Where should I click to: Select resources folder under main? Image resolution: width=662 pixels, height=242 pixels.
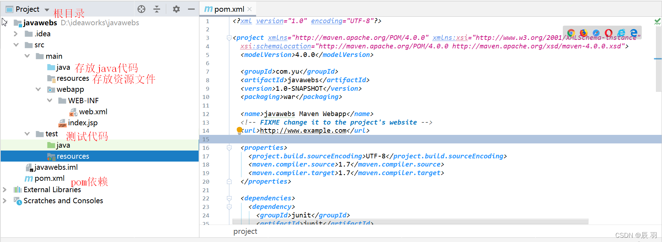[73, 78]
